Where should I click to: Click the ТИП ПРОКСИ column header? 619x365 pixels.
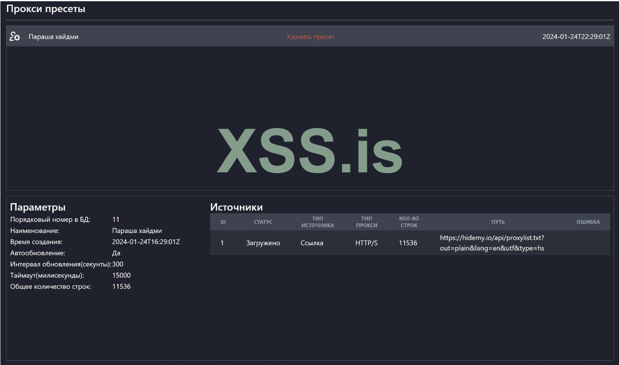[367, 222]
